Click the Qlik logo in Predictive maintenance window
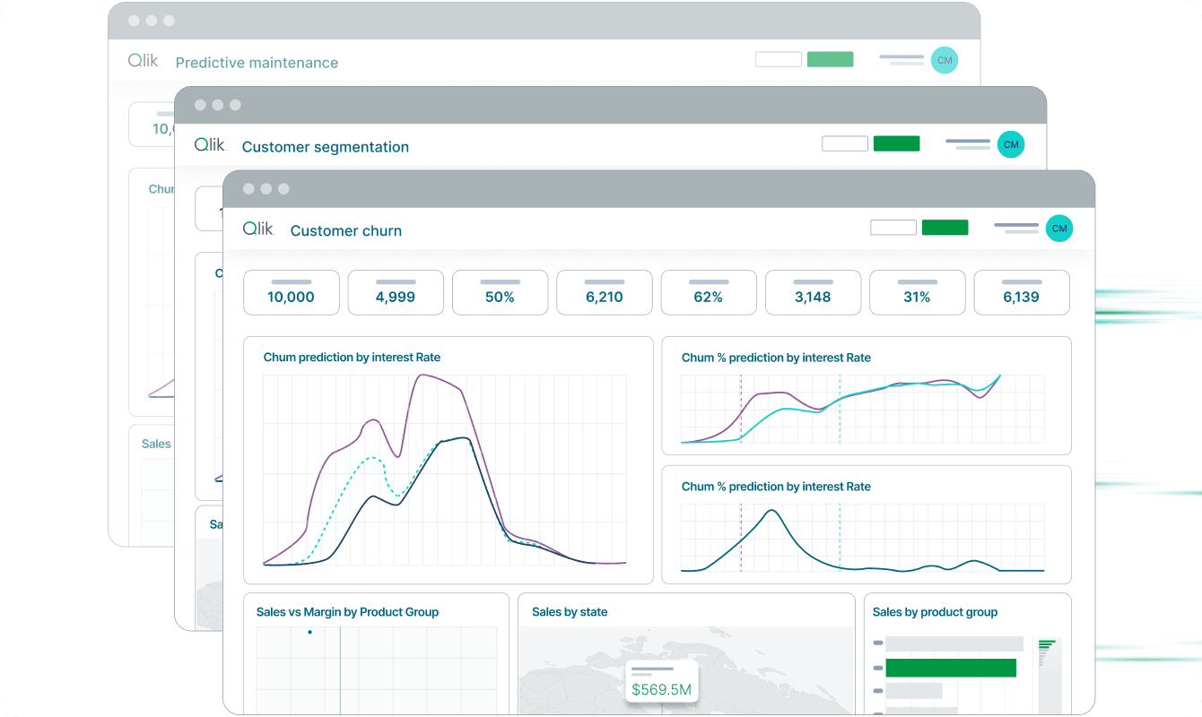This screenshot has width=1202, height=717. pos(143,60)
